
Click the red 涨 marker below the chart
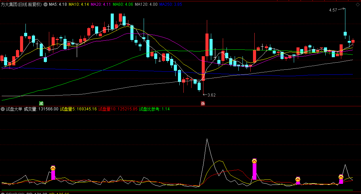click(x=203, y=104)
